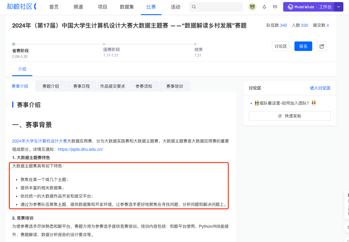Click the 和鲸社区 logo
This screenshot has height=242, width=349.
(22, 7)
